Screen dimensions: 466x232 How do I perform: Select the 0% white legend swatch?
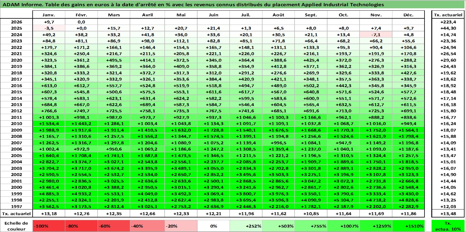coord(214,226)
